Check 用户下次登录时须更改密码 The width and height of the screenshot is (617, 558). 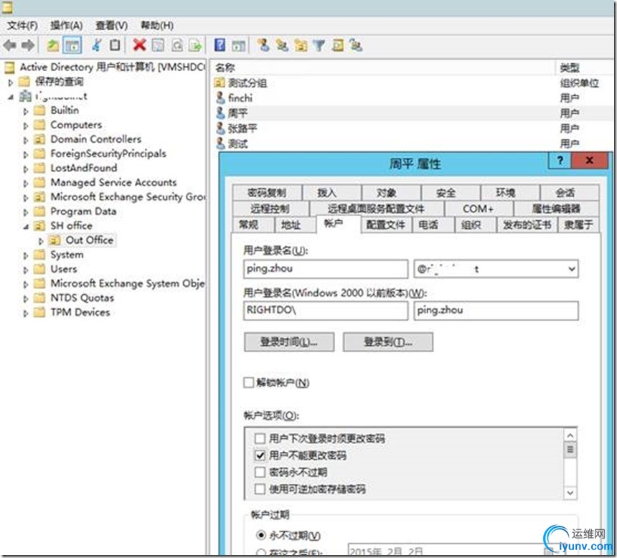click(x=260, y=438)
